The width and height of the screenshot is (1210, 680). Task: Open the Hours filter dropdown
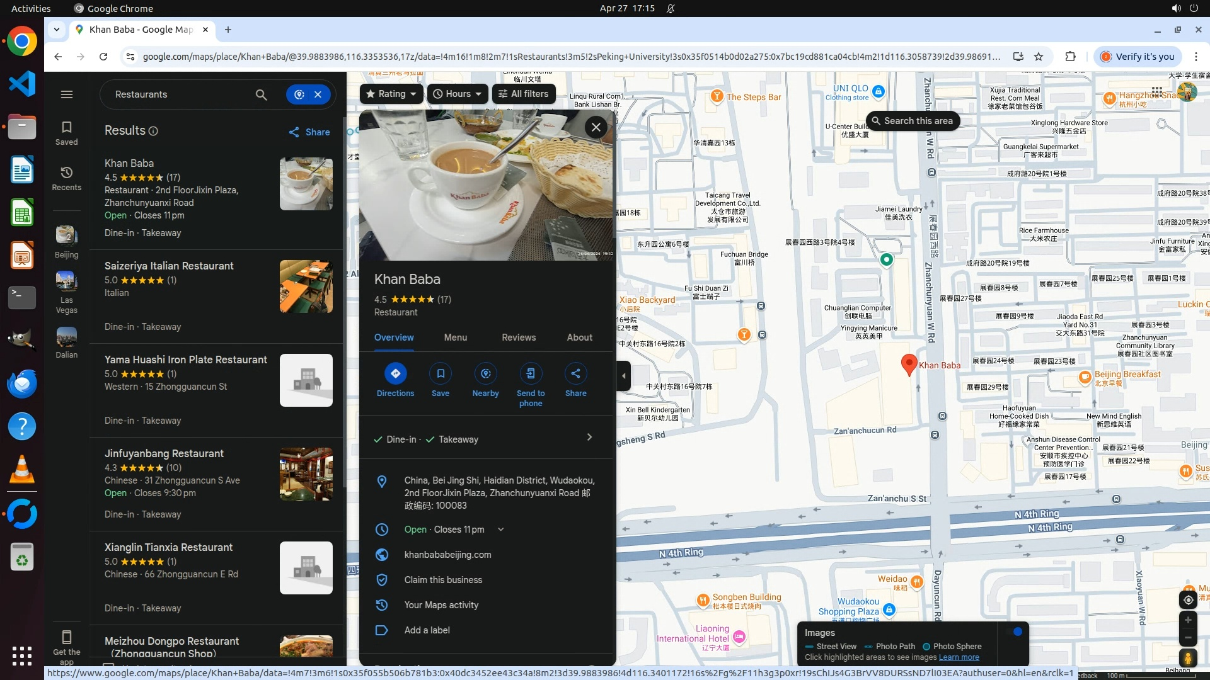click(x=458, y=94)
